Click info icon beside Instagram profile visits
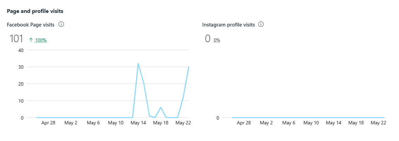Screen dimensions: 399x141 [261, 24]
